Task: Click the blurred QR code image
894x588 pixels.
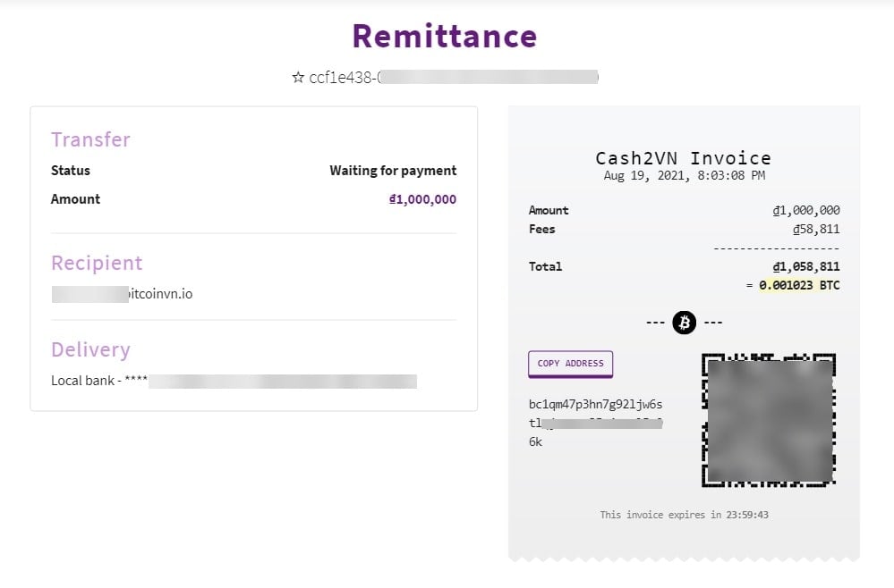Action: click(x=769, y=420)
